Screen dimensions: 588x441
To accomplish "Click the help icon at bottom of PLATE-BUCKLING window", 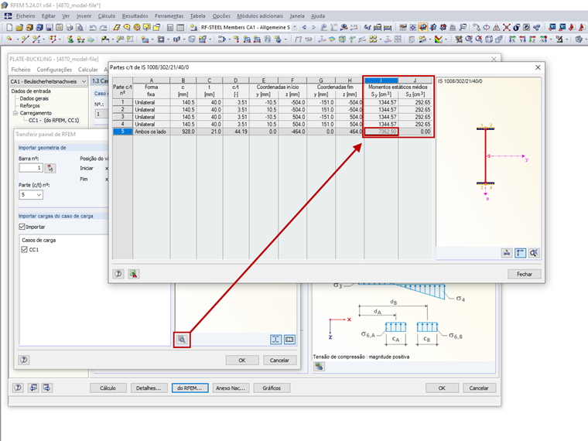I will [x=18, y=388].
